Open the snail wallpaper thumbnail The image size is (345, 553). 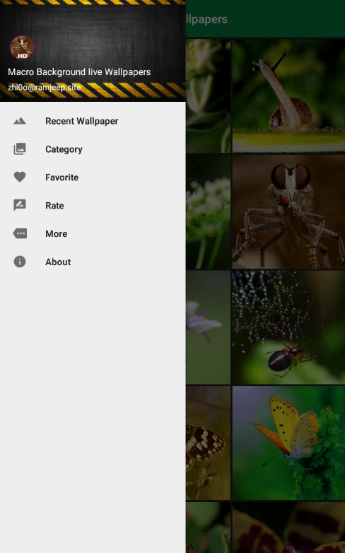coord(288,95)
